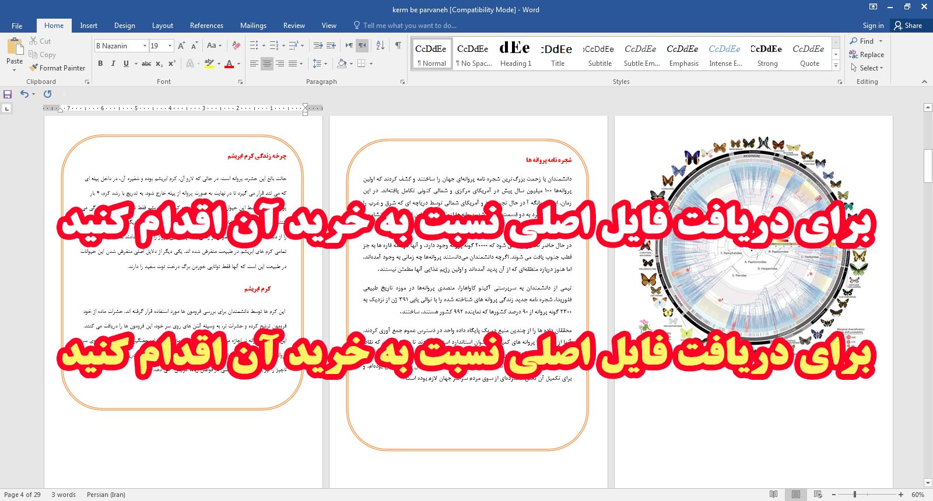933x501 pixels.
Task: Increase font size with Grow Font
Action: coord(181,45)
